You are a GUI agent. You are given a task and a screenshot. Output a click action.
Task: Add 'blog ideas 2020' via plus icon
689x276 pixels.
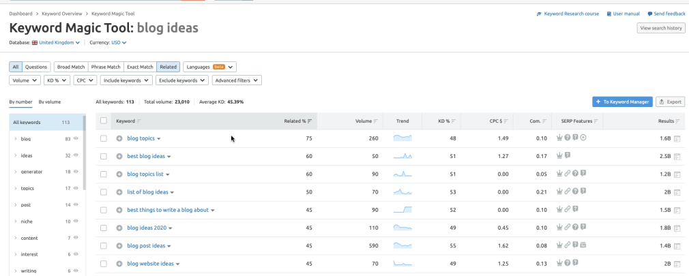[x=119, y=228]
